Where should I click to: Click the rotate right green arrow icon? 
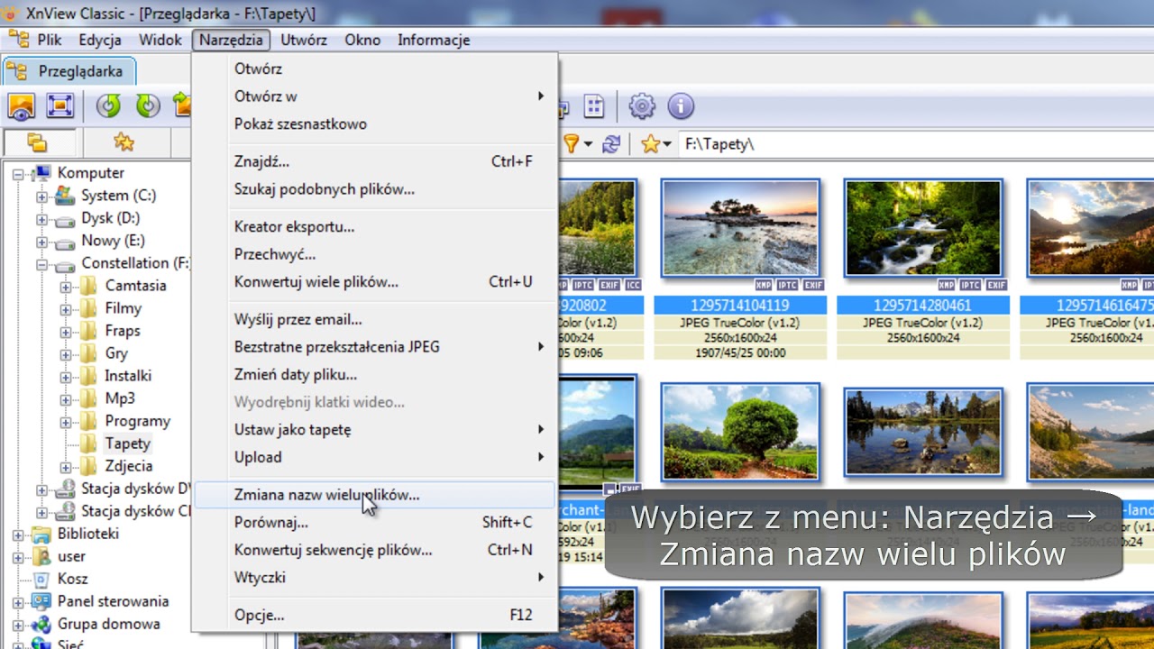coord(148,106)
